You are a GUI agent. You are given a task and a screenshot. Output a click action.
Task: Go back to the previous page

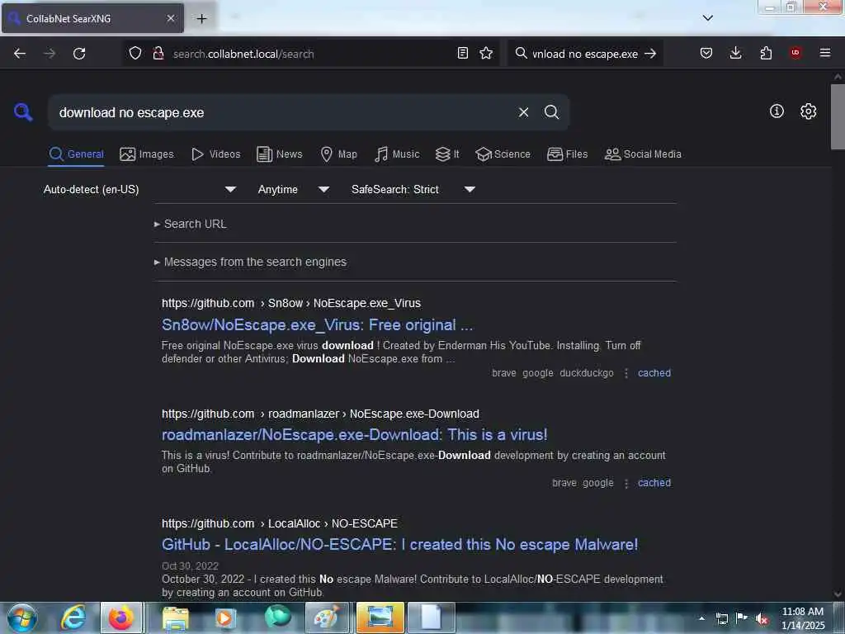(20, 54)
